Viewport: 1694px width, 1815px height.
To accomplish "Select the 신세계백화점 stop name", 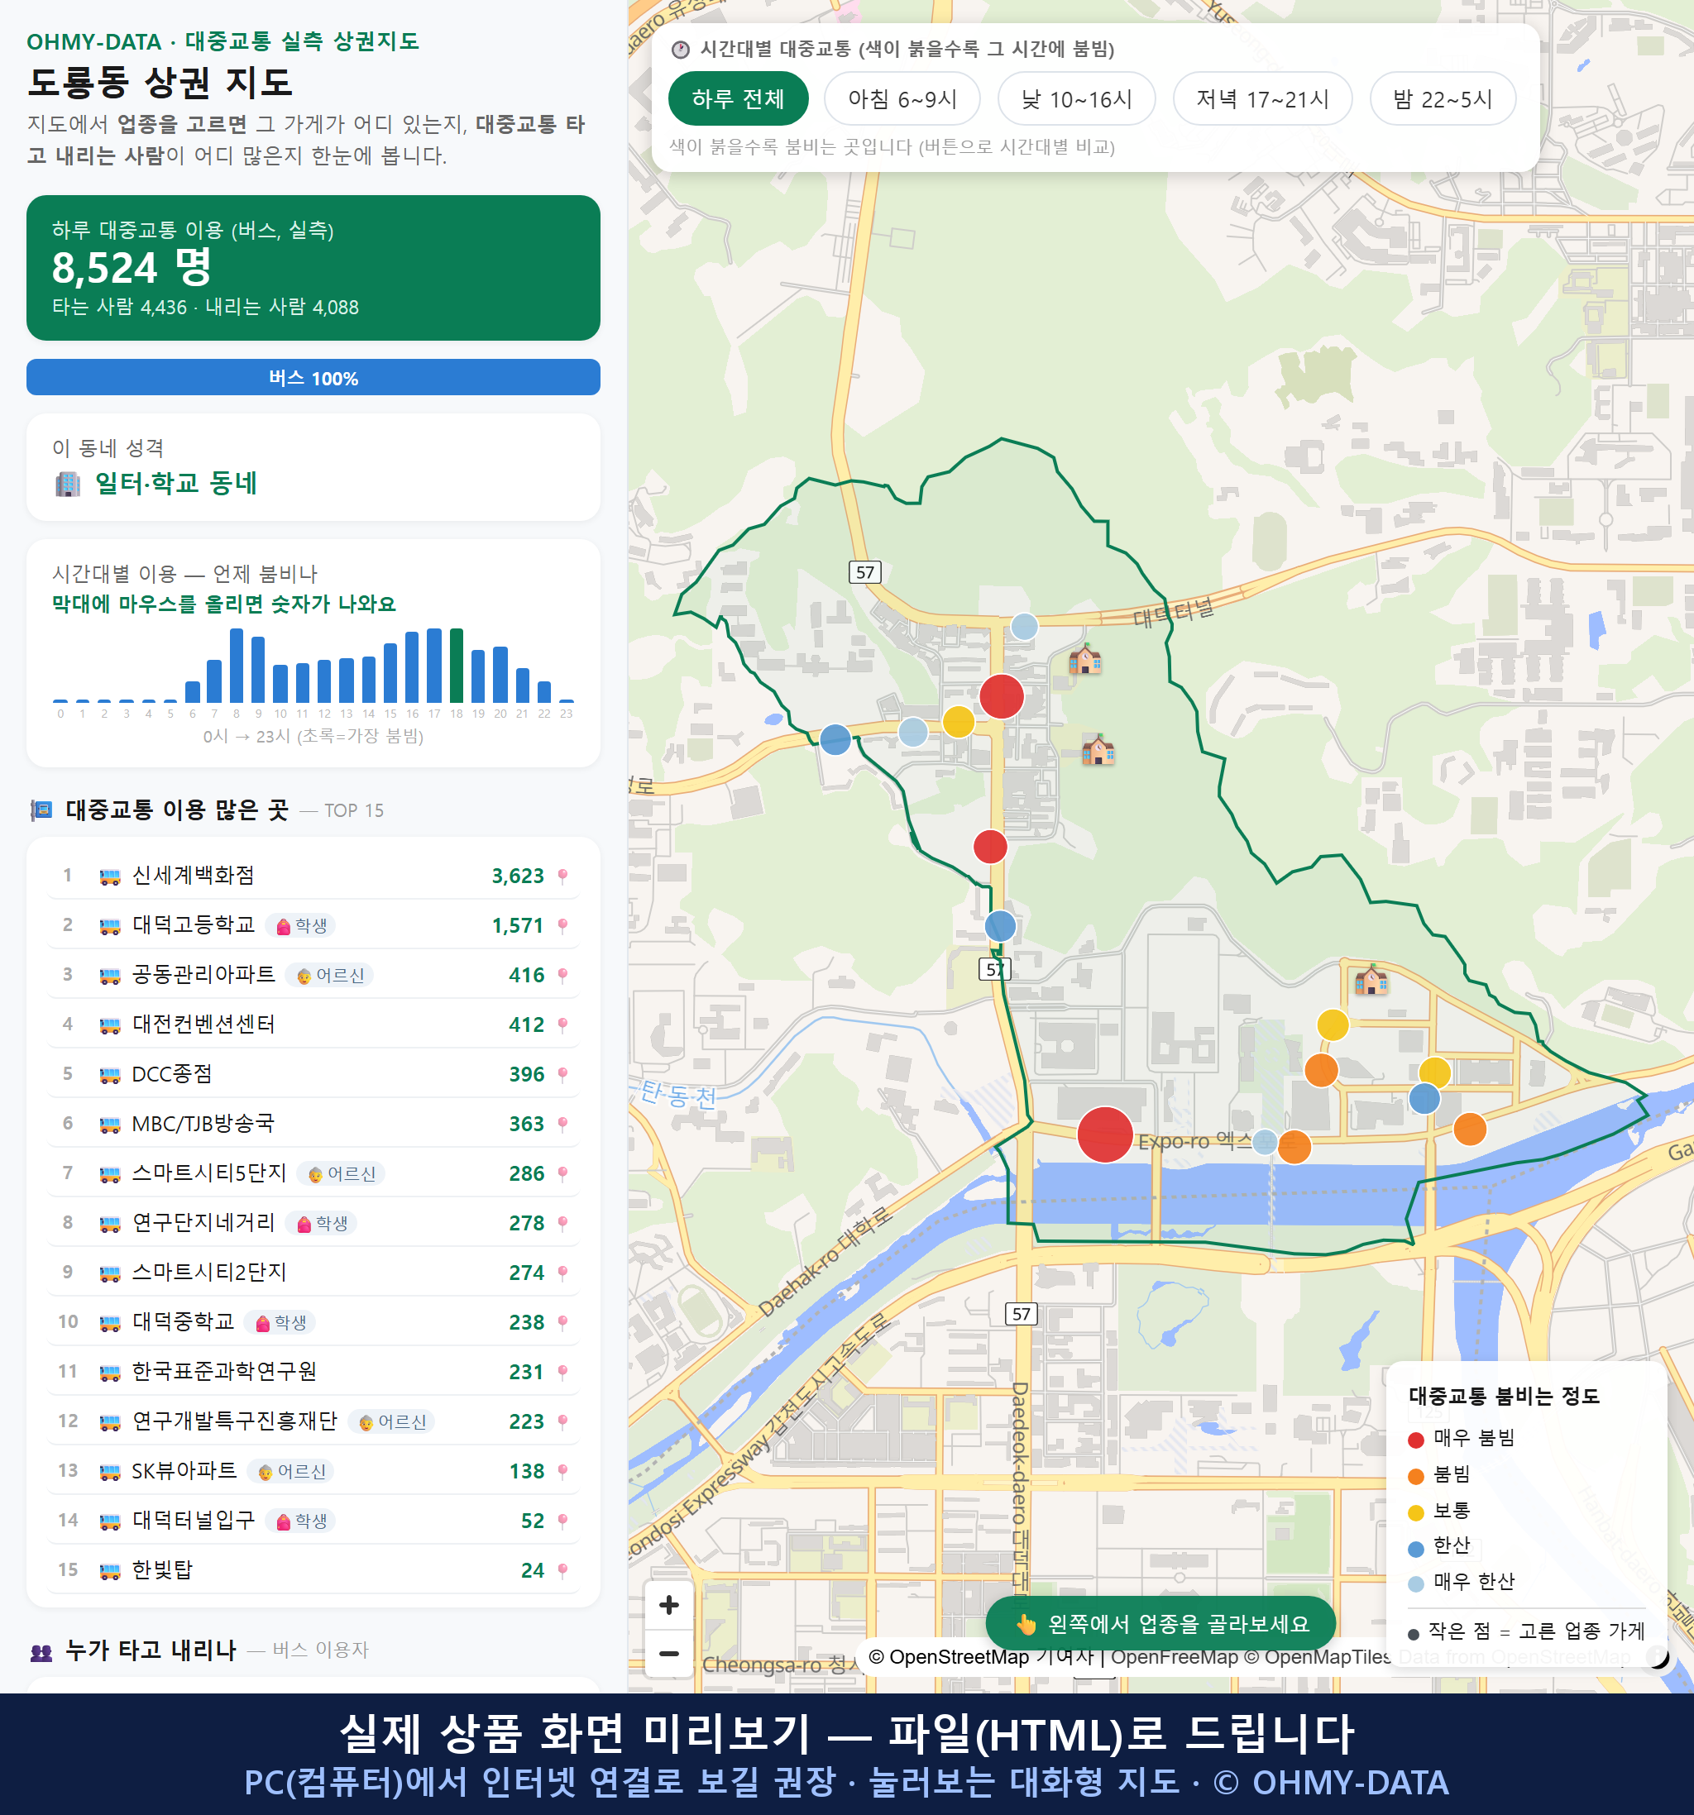I will tap(194, 876).
